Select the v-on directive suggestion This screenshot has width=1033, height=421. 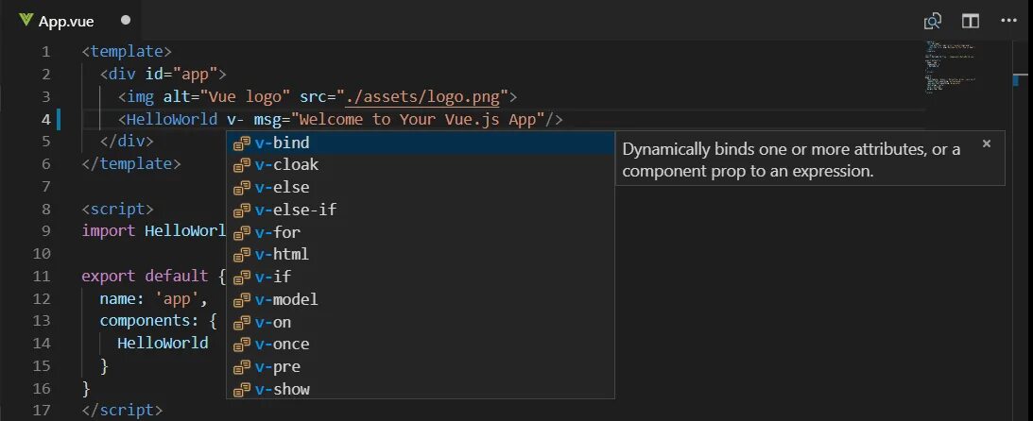[x=273, y=322]
